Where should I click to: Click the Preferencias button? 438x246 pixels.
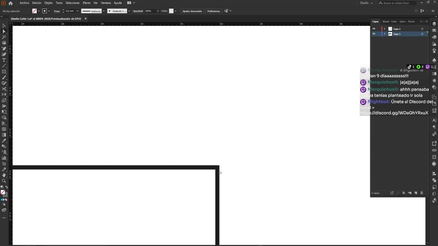point(214,11)
